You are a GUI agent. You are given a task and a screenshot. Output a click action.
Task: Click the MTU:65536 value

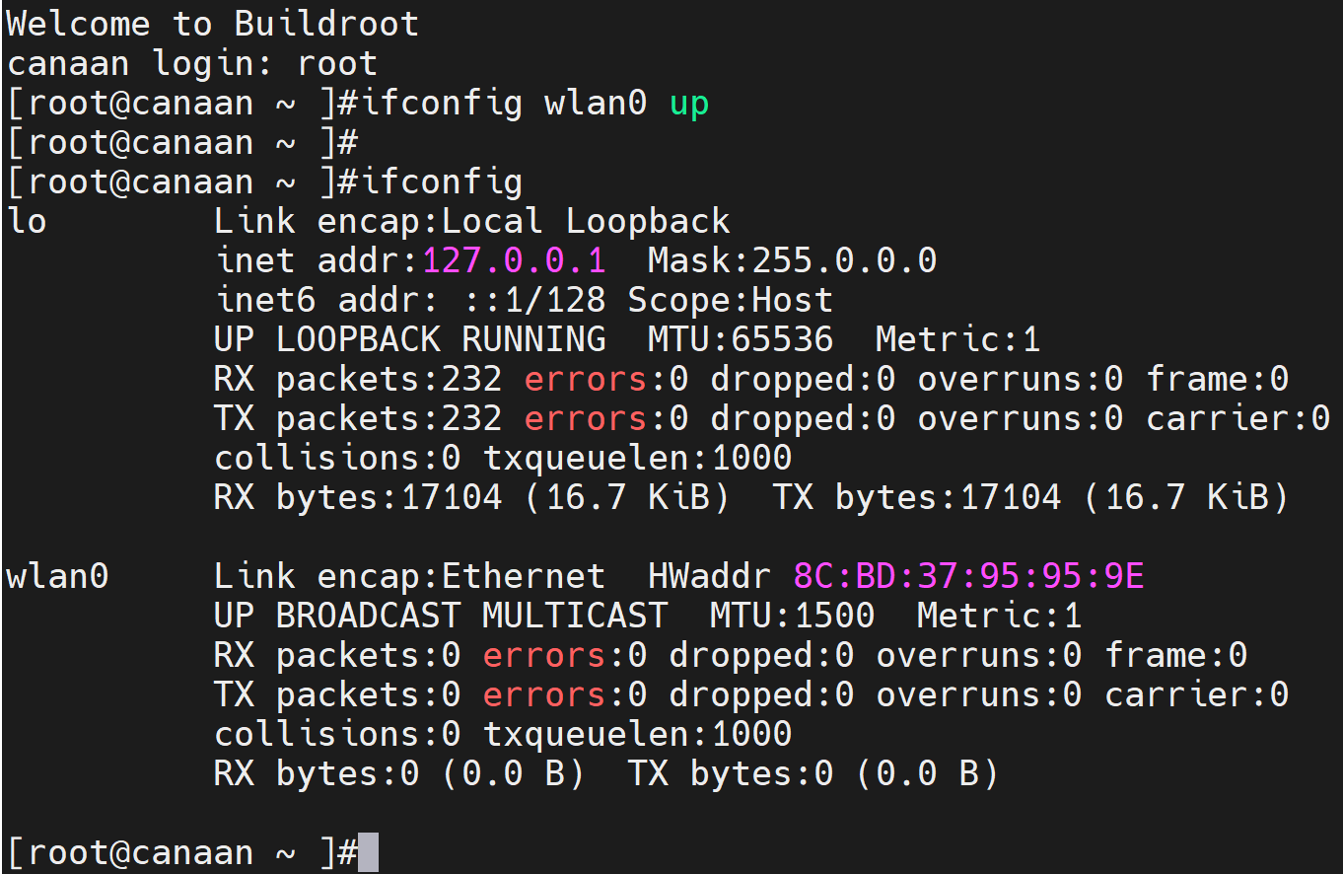(x=741, y=339)
